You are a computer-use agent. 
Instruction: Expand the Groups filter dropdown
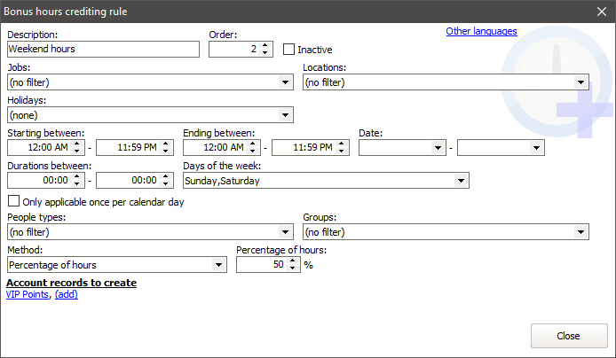tap(580, 232)
